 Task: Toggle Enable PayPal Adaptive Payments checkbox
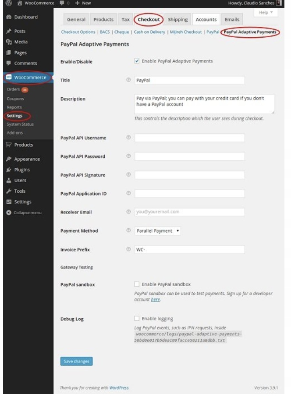coord(137,61)
